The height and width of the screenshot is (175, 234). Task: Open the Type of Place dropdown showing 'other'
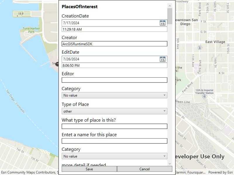pos(114,111)
